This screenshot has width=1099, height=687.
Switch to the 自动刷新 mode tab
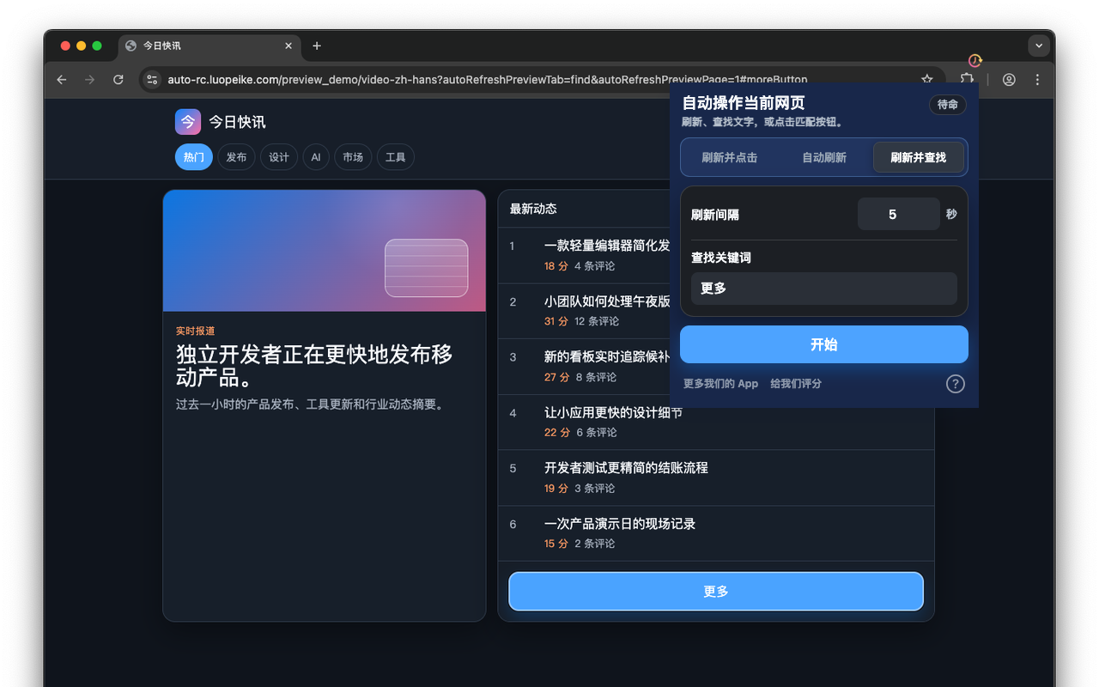pyautogui.click(x=824, y=158)
